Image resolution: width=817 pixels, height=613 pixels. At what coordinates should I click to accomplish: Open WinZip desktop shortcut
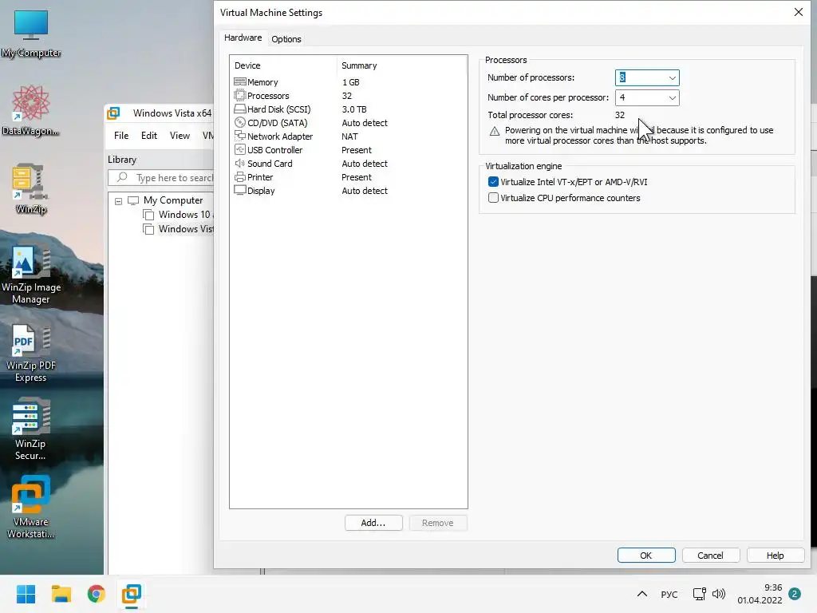[x=31, y=188]
